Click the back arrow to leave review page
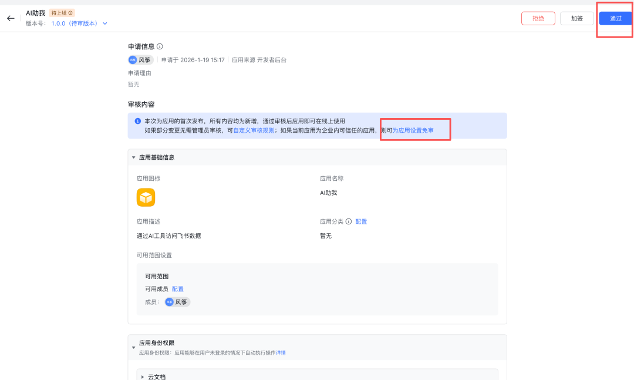Image resolution: width=634 pixels, height=380 pixels. tap(11, 18)
